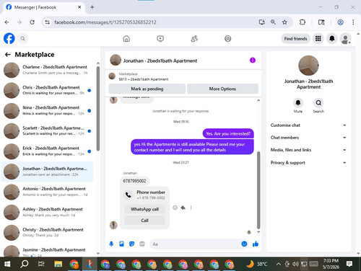Open the notifications bell in header
Viewport: 361px width, 271px height.
click(332, 38)
